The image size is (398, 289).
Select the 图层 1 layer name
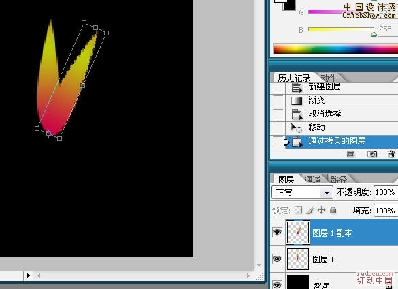pos(323,260)
